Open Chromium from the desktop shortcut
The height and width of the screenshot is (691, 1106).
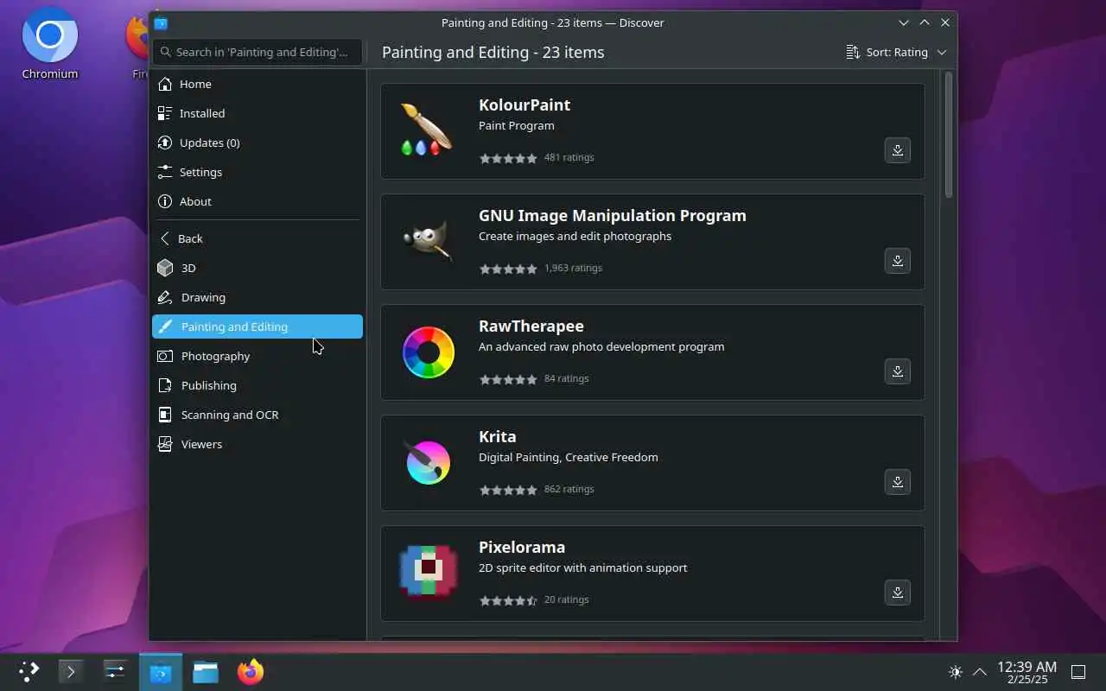pos(50,45)
